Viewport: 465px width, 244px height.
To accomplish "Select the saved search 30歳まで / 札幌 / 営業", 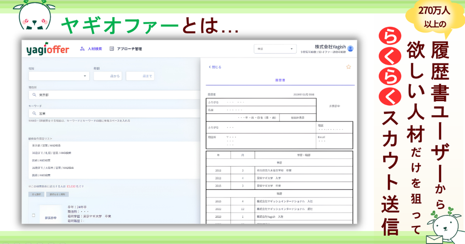I will point(52,153).
